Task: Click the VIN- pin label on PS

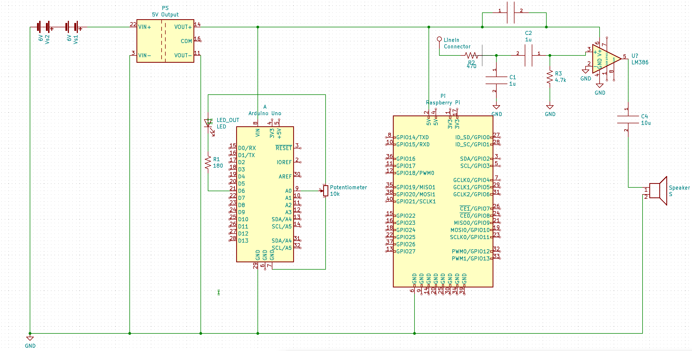Action: (145, 55)
